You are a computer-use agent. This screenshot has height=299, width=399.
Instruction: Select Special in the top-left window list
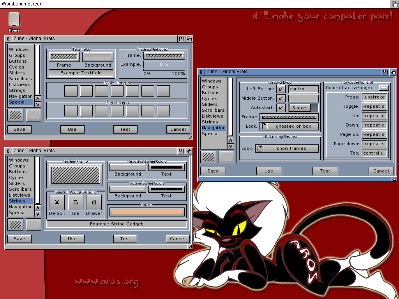coord(21,102)
